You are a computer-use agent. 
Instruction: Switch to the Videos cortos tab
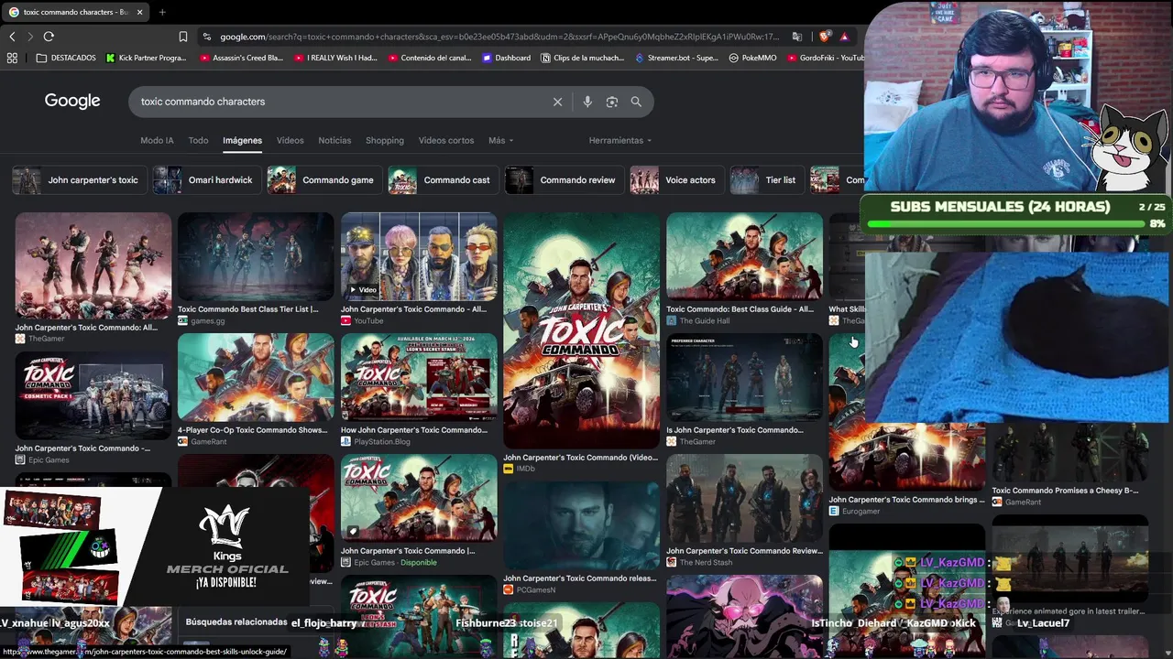446,140
